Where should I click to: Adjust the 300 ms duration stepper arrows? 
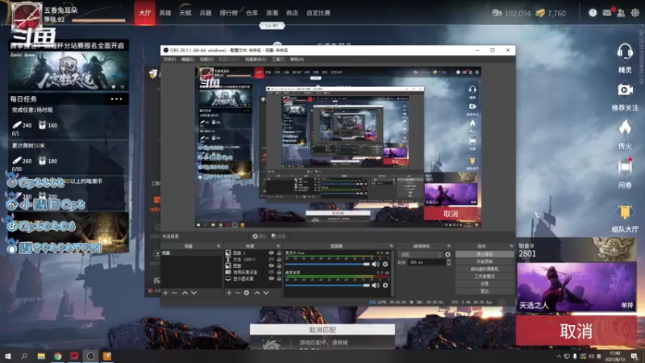[448, 262]
